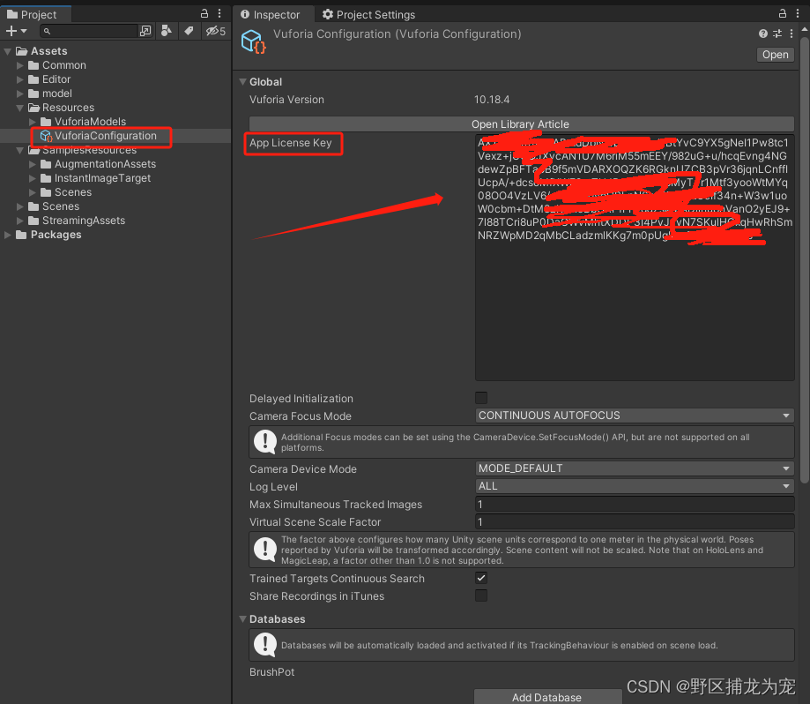Expand the StreamingAssets folder arrow
Viewport: 810px width, 704px height.
point(20,221)
